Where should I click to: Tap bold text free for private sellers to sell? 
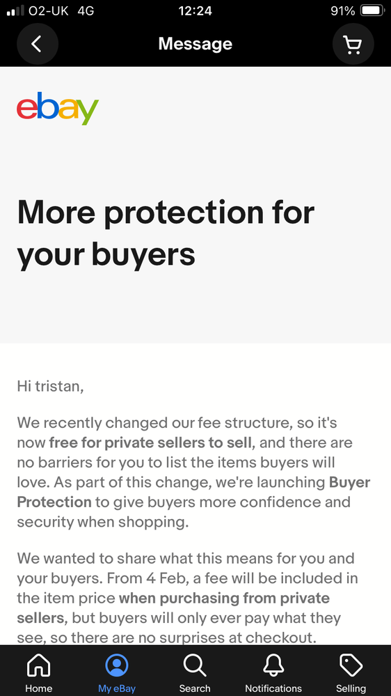(x=151, y=442)
